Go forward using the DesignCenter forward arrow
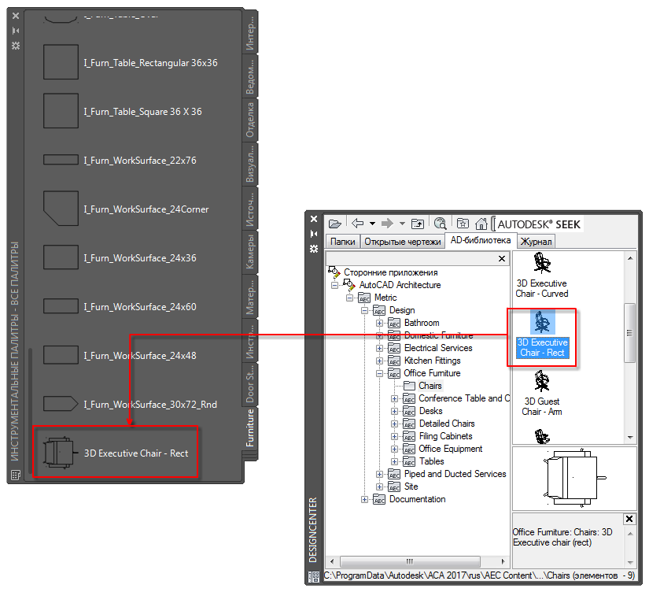649x592 pixels. click(387, 224)
